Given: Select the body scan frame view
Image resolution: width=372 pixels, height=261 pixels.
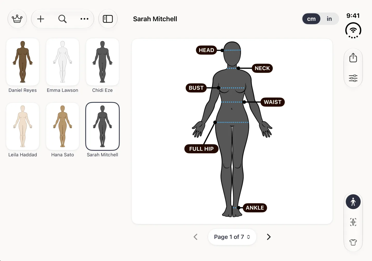Looking at the screenshot, I should 353,222.
